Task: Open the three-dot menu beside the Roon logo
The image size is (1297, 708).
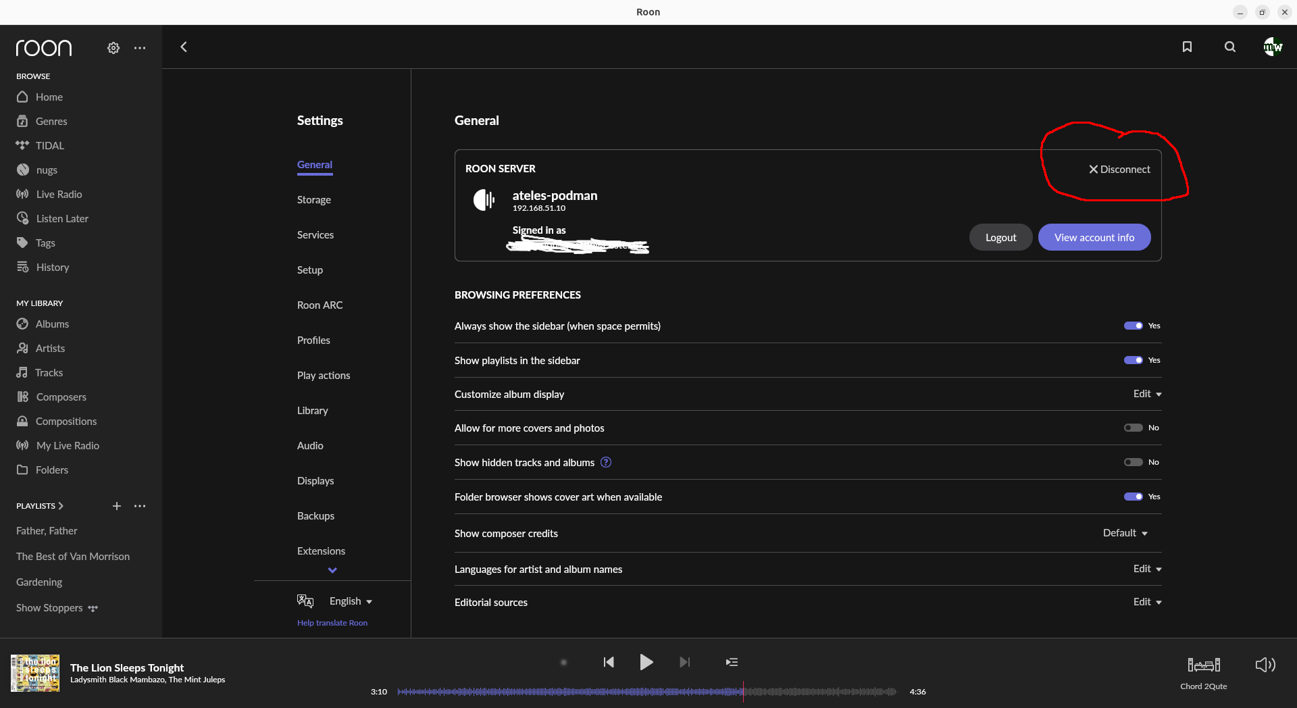Action: (x=140, y=48)
